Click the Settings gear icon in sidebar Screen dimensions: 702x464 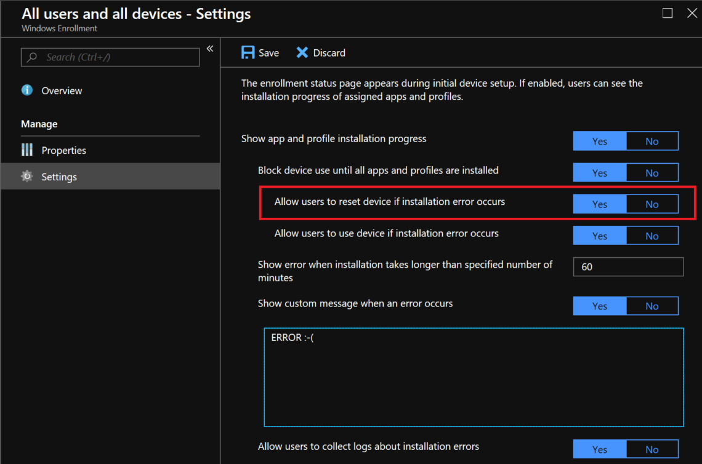pos(27,176)
